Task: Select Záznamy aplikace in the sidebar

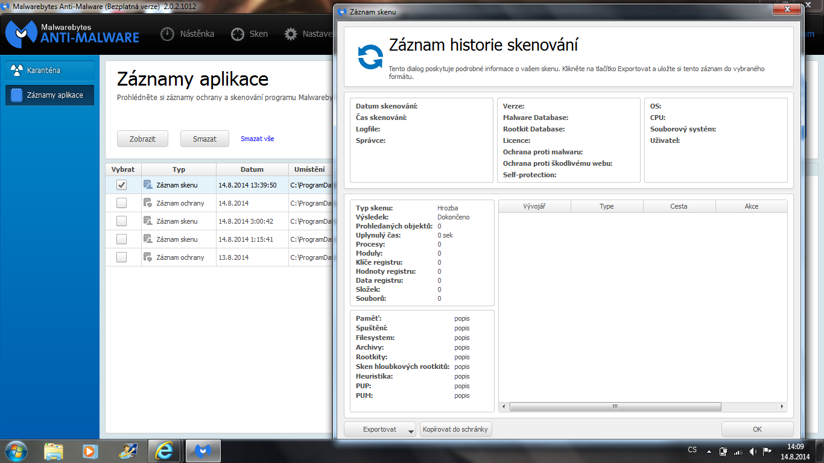Action: tap(50, 95)
